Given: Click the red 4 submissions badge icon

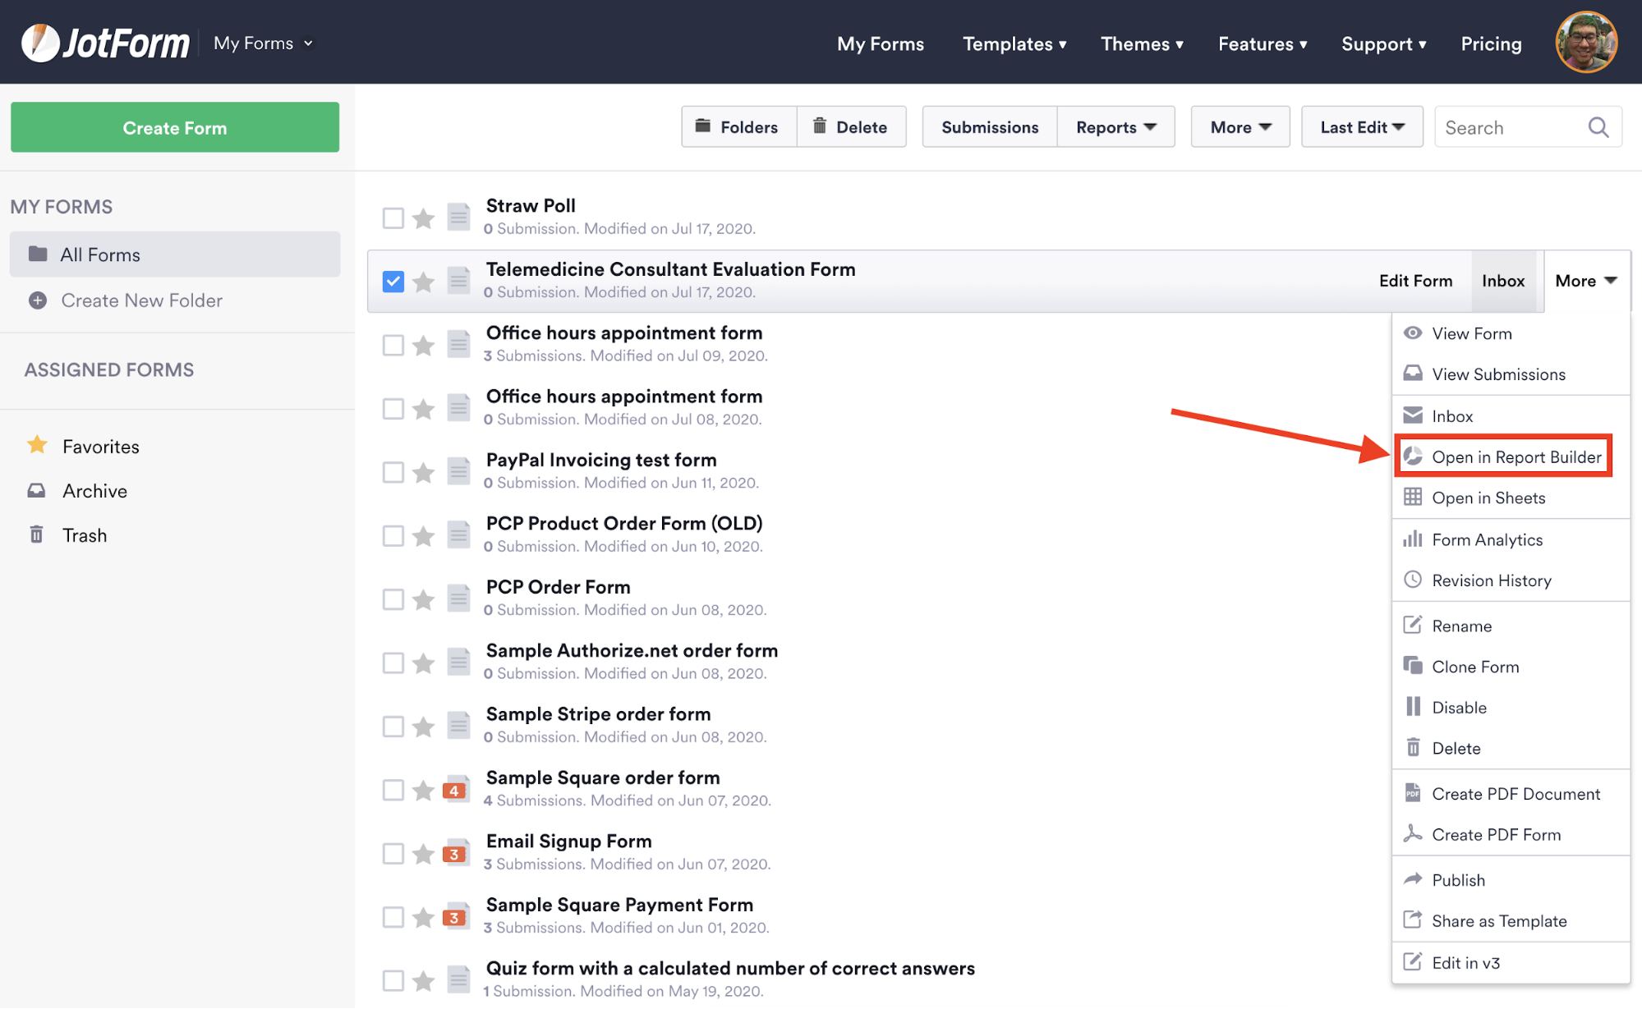Looking at the screenshot, I should coord(454,791).
